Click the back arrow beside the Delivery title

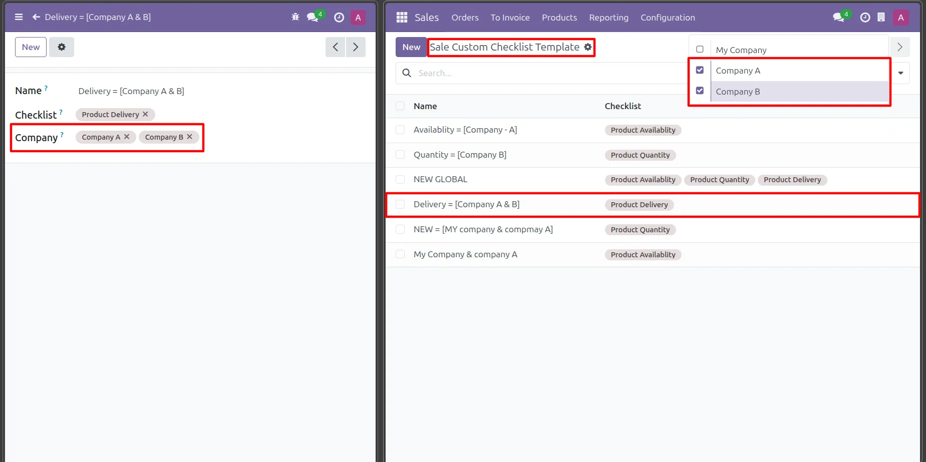[x=36, y=17]
